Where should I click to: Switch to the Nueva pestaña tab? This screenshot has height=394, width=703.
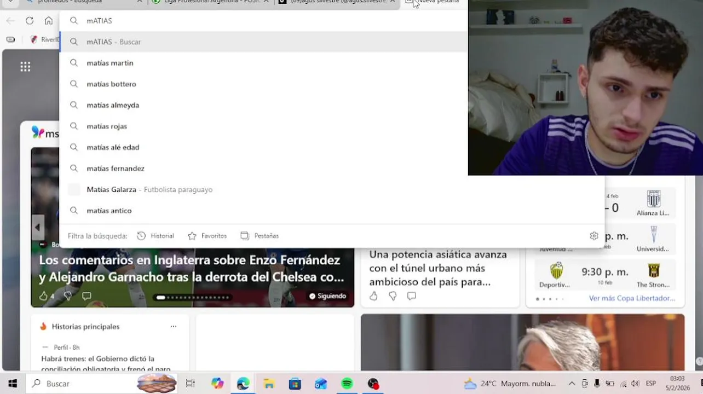433,2
